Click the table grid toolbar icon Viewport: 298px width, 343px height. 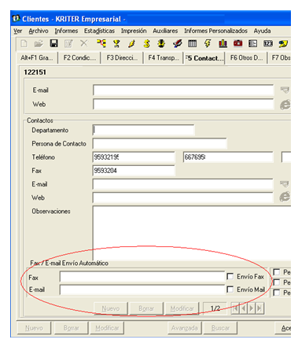(x=192, y=43)
